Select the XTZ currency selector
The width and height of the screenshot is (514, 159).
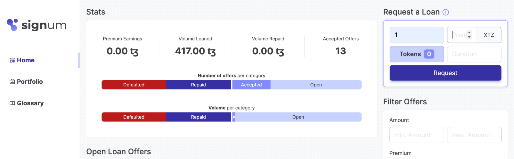(489, 35)
